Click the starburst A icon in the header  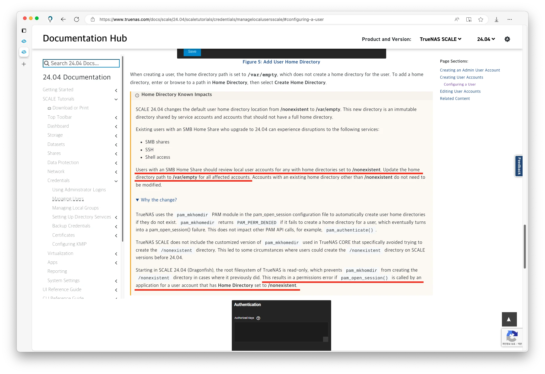[507, 39]
